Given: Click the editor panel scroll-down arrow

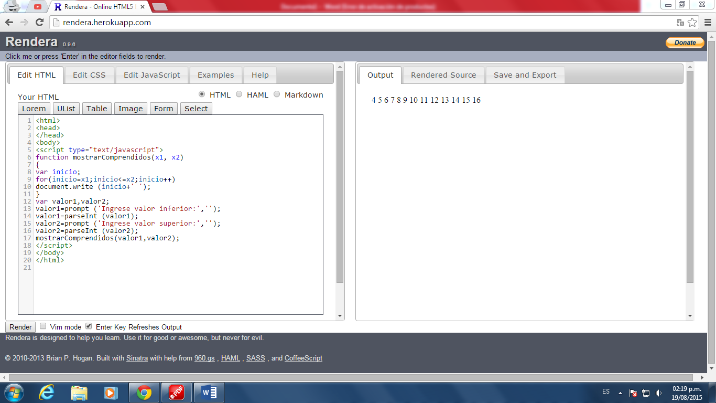Looking at the screenshot, I should [340, 316].
